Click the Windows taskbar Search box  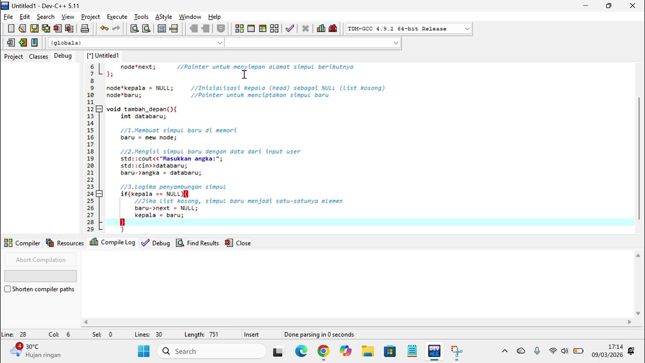click(x=212, y=351)
